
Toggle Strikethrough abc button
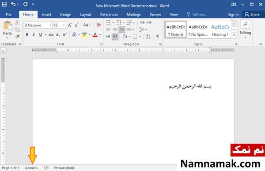point(51,35)
